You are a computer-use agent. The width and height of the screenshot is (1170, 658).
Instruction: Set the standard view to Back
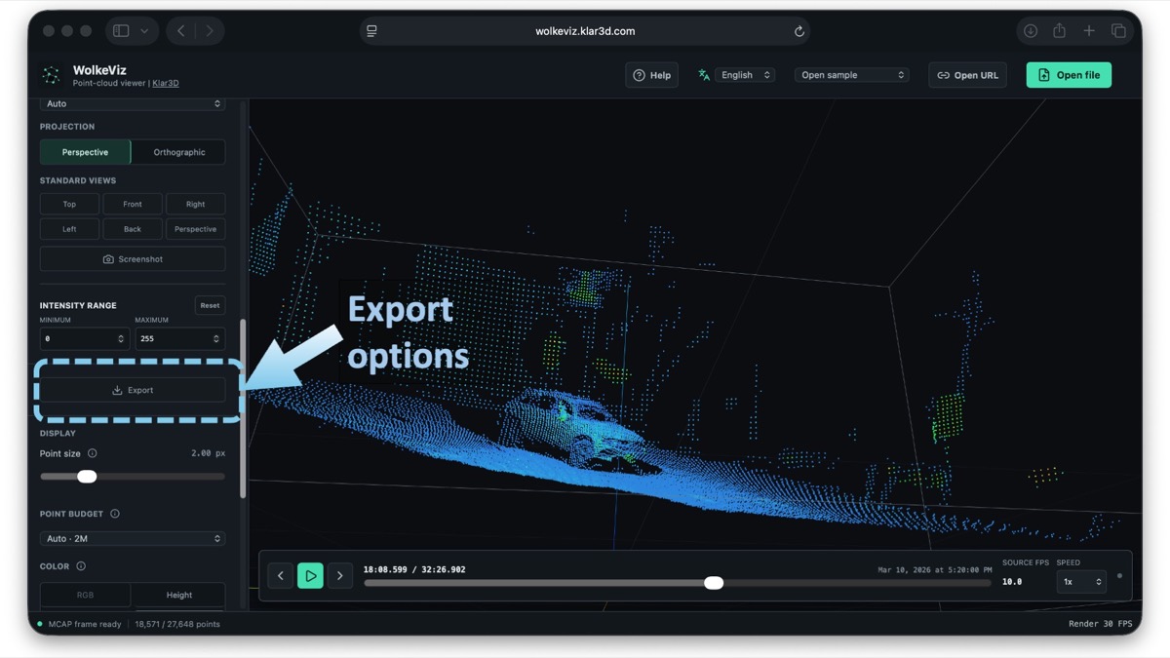point(133,229)
